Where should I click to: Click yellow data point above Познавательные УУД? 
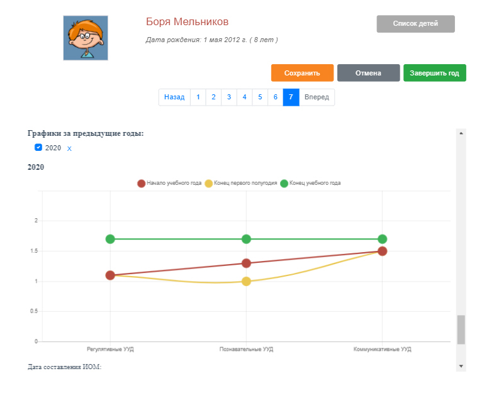(246, 281)
